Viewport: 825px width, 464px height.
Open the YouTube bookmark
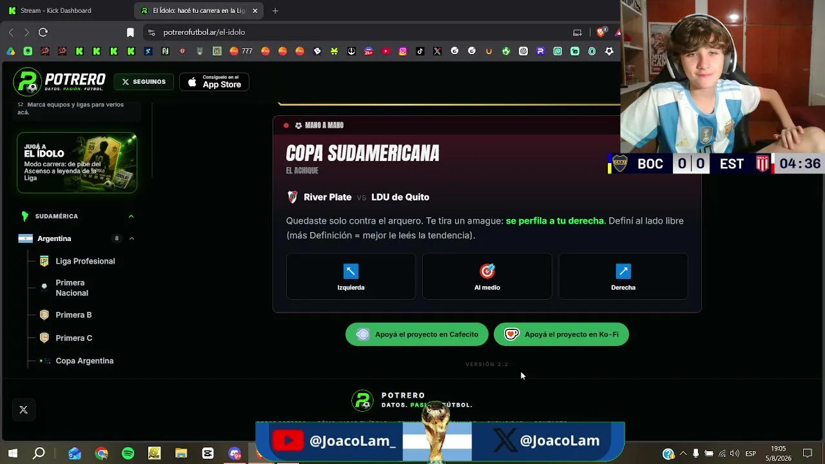tap(386, 51)
